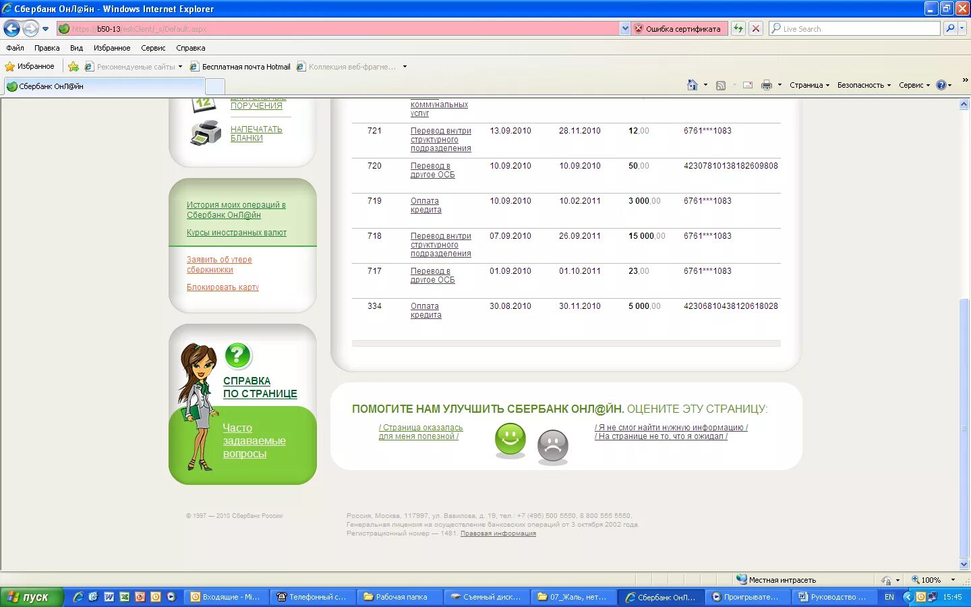Open Перевод внутри структурного подразделения in row 721
971x607 pixels.
[441, 140]
